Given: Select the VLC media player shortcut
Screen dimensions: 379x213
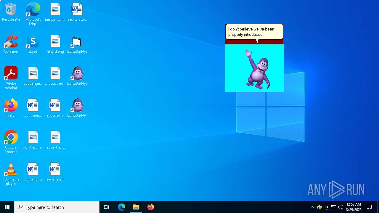Looking at the screenshot, I should pos(11,174).
